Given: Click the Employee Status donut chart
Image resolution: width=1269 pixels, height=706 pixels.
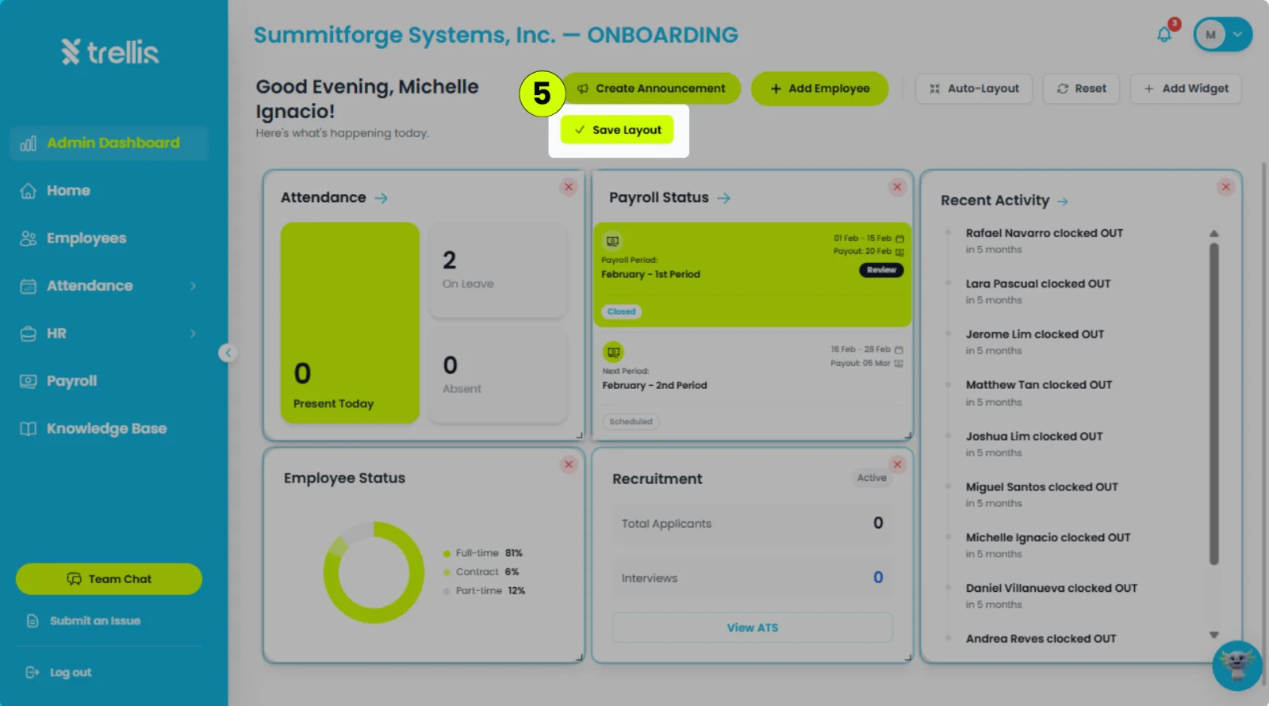Looking at the screenshot, I should [x=374, y=572].
